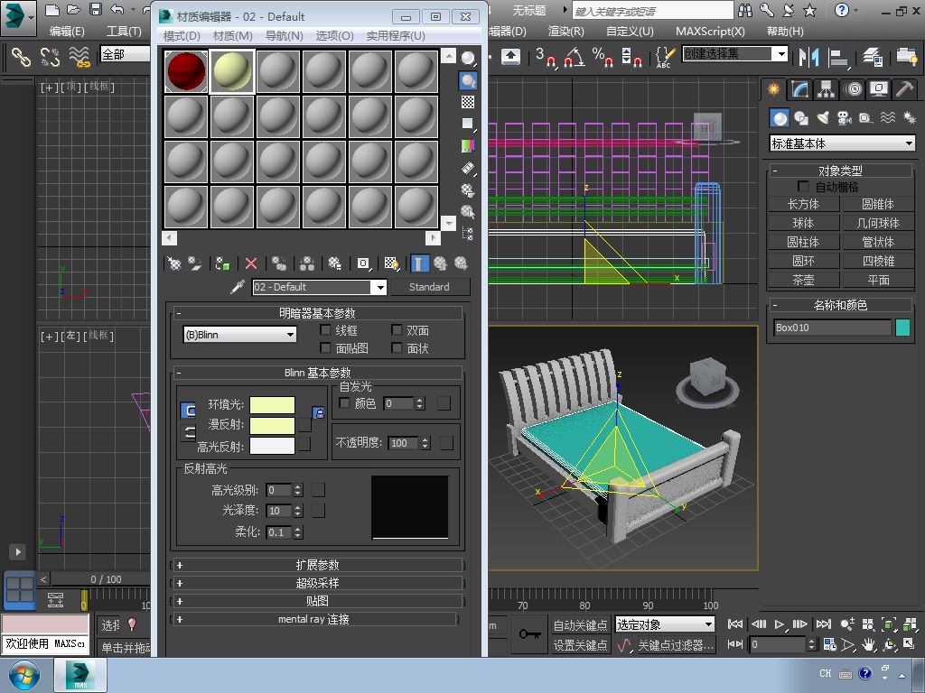
Task: Open the MAXScript(X) menu
Action: tap(710, 31)
